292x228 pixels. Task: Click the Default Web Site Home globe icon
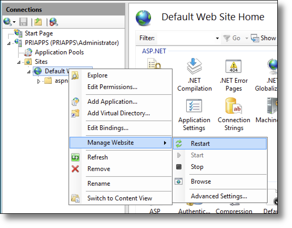pos(143,18)
